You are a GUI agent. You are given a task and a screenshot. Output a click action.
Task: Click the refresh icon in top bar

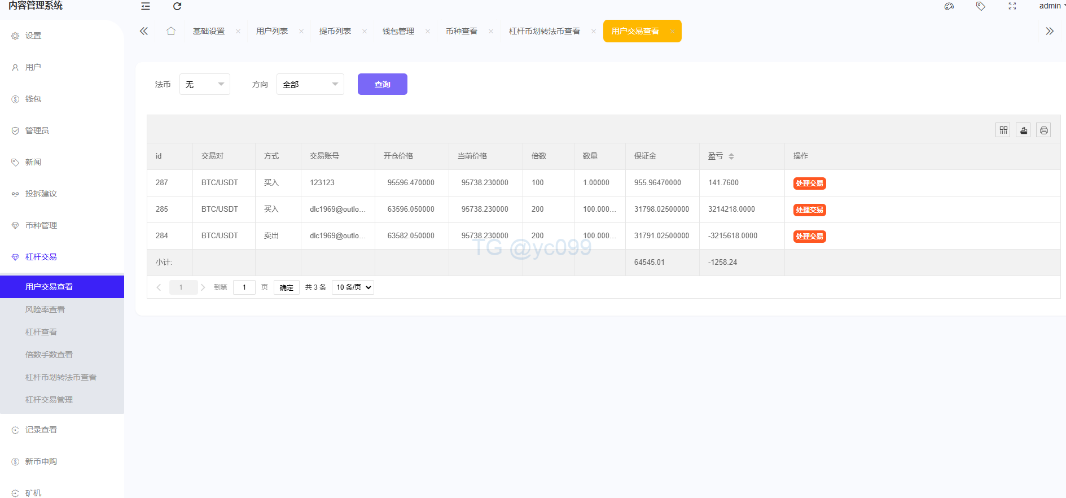click(x=177, y=6)
